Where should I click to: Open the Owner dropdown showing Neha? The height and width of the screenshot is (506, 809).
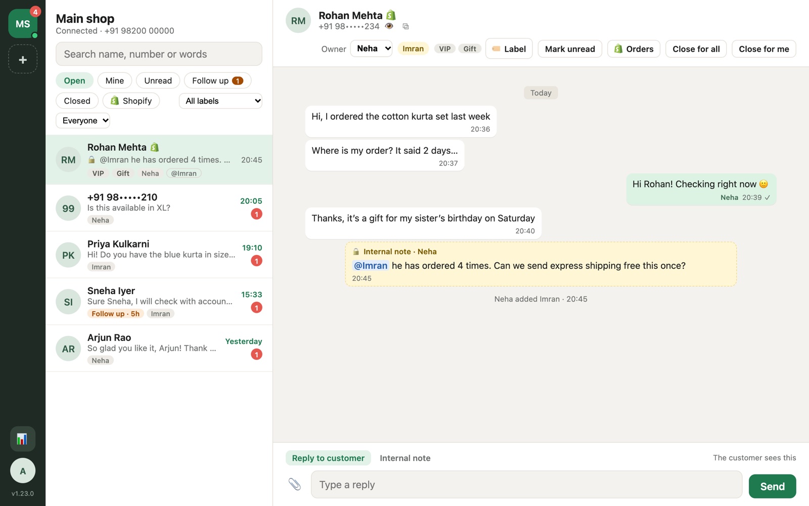(371, 49)
